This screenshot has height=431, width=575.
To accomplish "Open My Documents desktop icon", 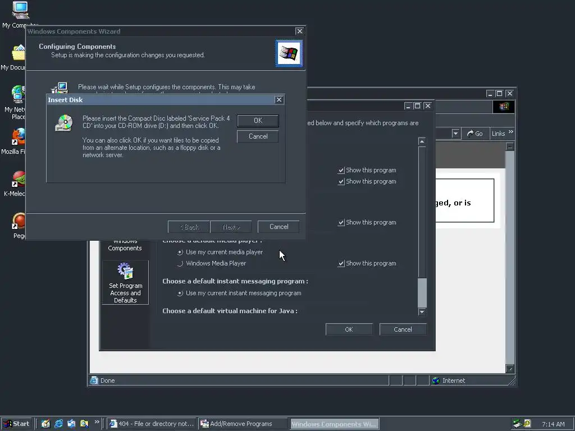I will [x=19, y=53].
